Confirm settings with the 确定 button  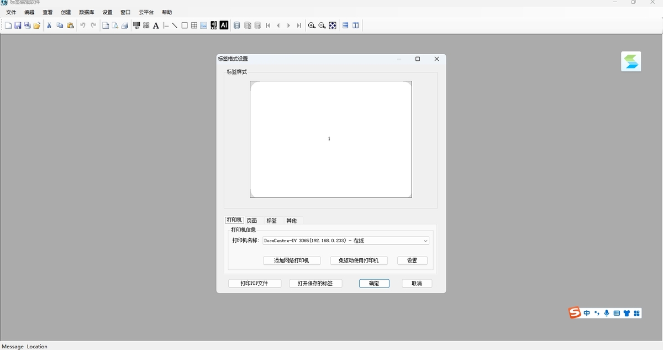coord(374,283)
